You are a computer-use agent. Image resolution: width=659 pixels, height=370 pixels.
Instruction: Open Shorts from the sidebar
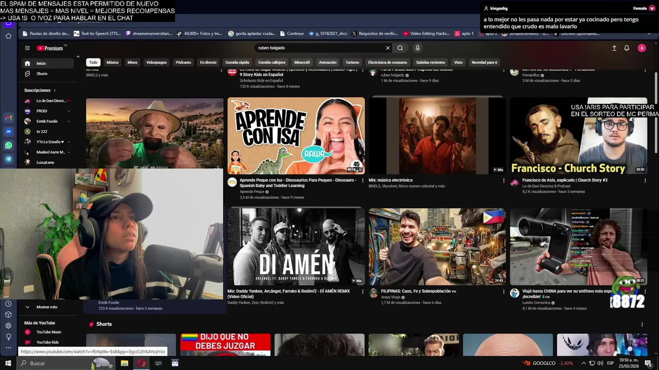(48, 73)
